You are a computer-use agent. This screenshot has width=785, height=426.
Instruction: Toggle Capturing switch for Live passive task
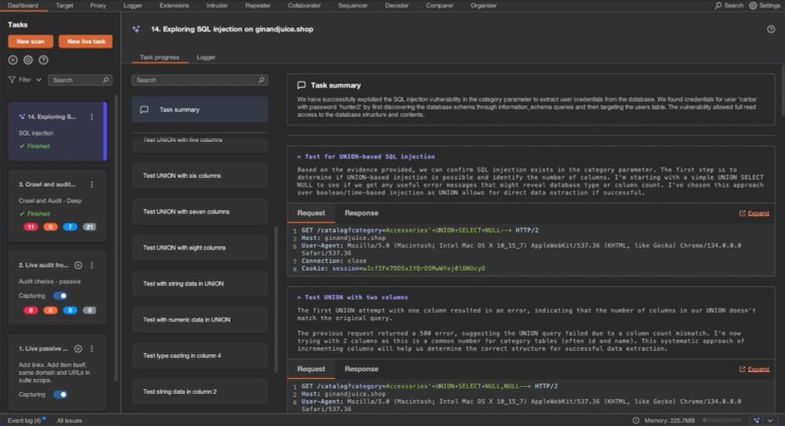pyautogui.click(x=60, y=395)
